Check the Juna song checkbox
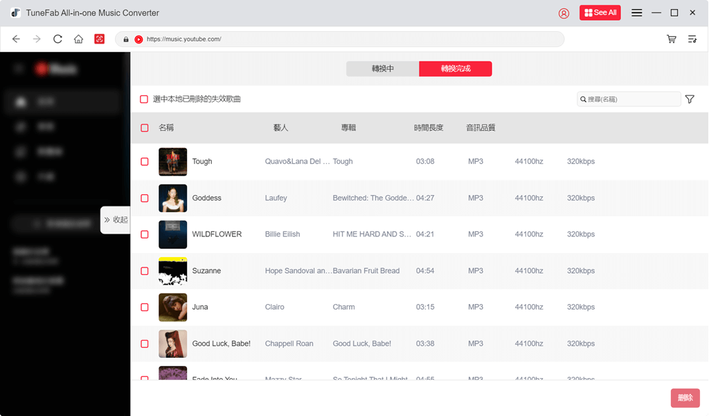This screenshot has height=416, width=709. tap(144, 308)
